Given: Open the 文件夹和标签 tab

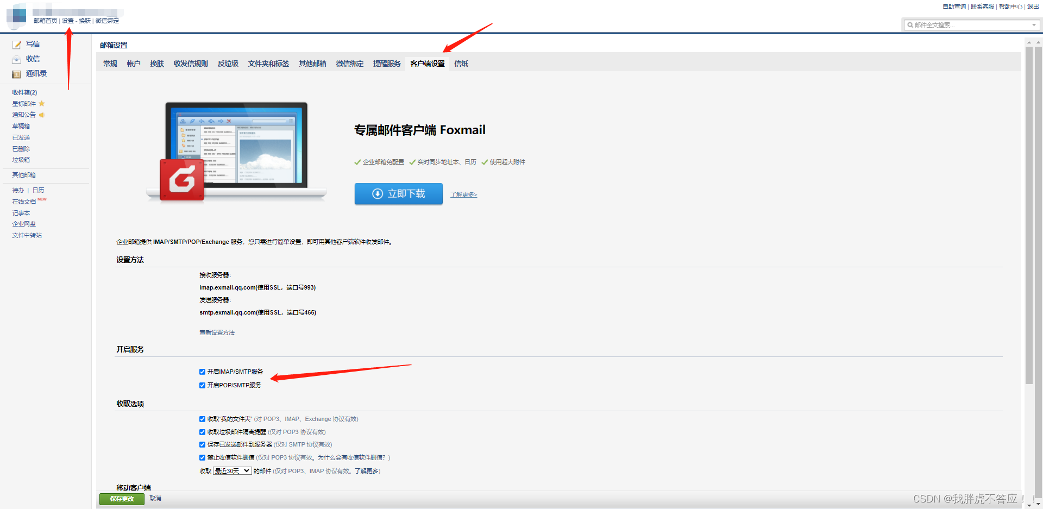Looking at the screenshot, I should (268, 64).
